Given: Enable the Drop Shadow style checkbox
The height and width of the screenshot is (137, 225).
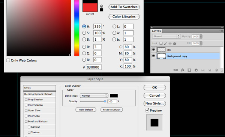Looking at the screenshot, I should pos(26,100).
